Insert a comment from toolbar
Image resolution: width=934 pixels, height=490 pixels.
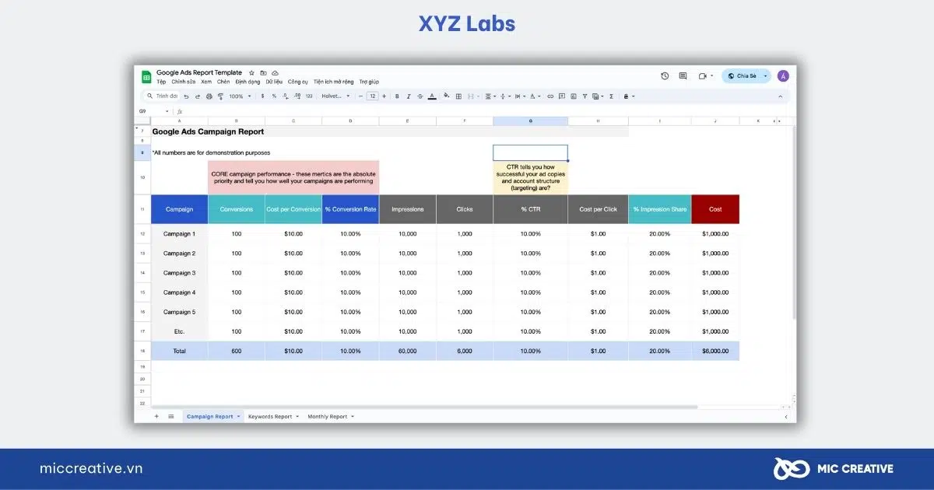click(562, 96)
